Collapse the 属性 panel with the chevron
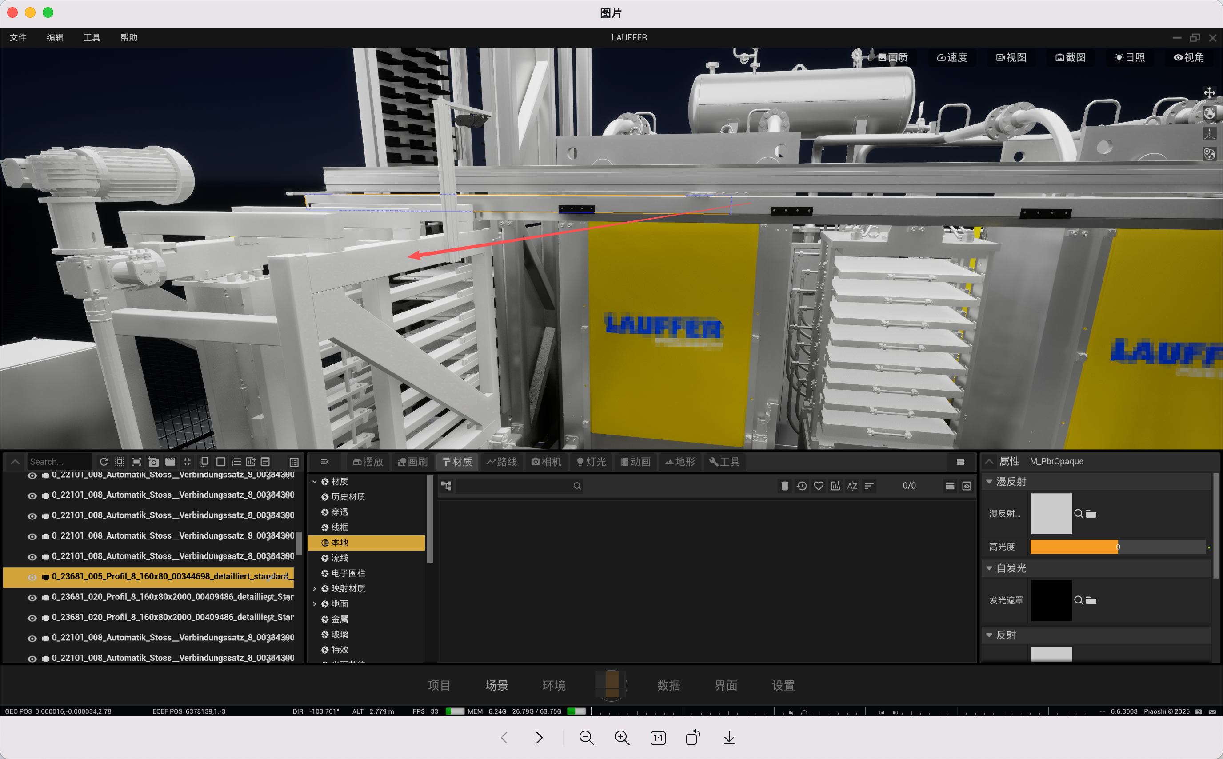The height and width of the screenshot is (759, 1223). 989,462
